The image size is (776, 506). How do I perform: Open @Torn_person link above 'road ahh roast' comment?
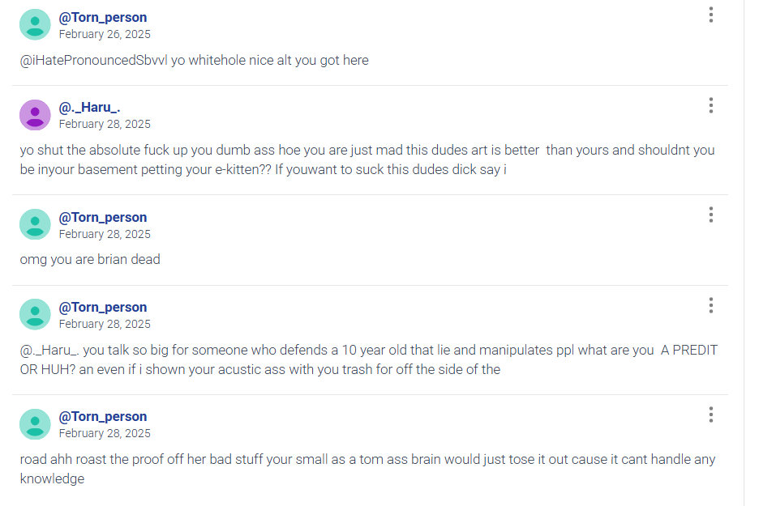(x=103, y=417)
